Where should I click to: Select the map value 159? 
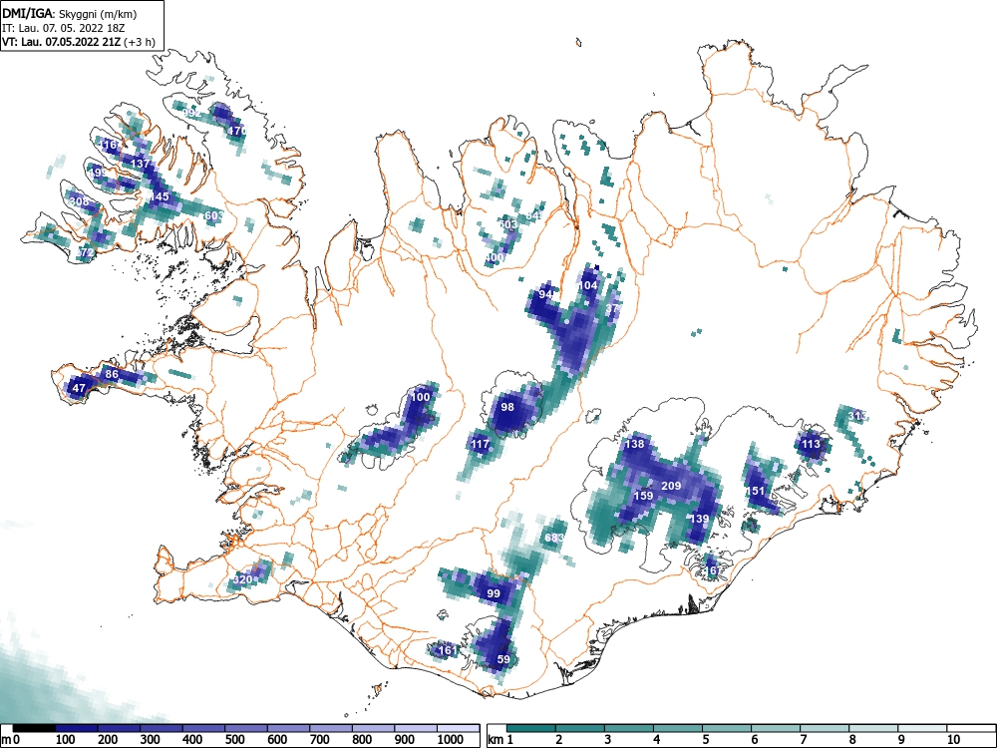coord(643,496)
